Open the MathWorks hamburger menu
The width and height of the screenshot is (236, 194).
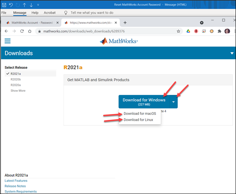[x=7, y=41]
